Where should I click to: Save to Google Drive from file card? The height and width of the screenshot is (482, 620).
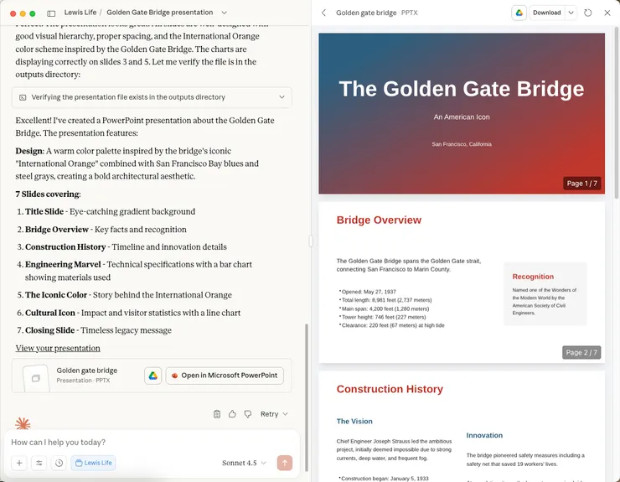pyautogui.click(x=152, y=376)
